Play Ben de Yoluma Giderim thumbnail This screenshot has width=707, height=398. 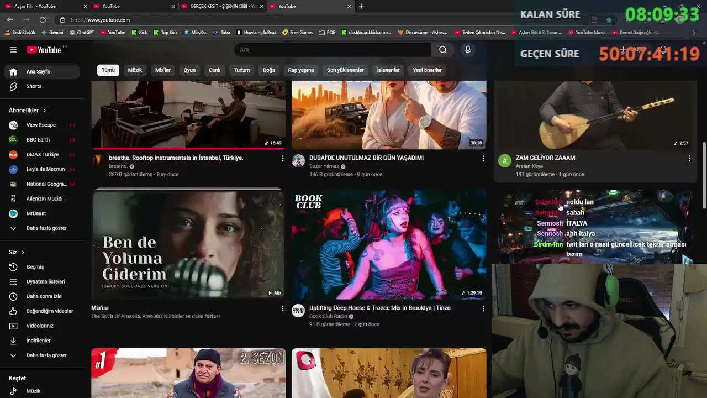coord(188,244)
